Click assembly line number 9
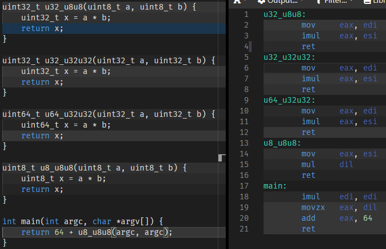Image resolution: width=386 pixels, height=249 pixels. pyautogui.click(x=247, y=101)
